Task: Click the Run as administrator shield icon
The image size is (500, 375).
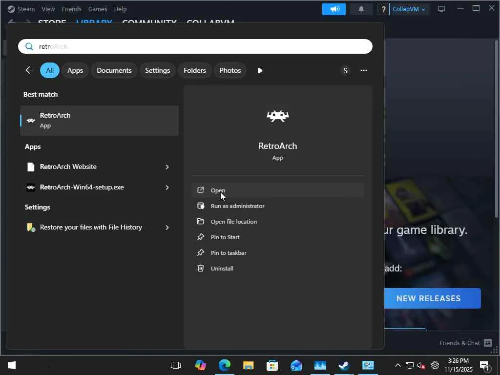Action: tap(201, 206)
